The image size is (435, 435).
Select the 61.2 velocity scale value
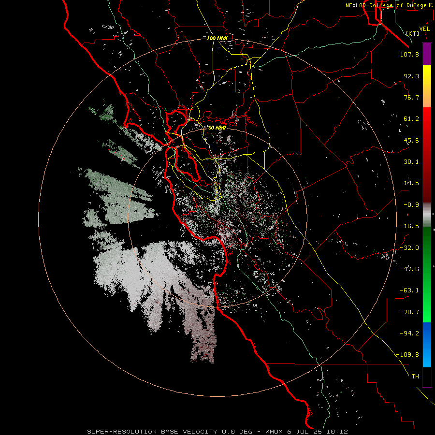tap(411, 119)
